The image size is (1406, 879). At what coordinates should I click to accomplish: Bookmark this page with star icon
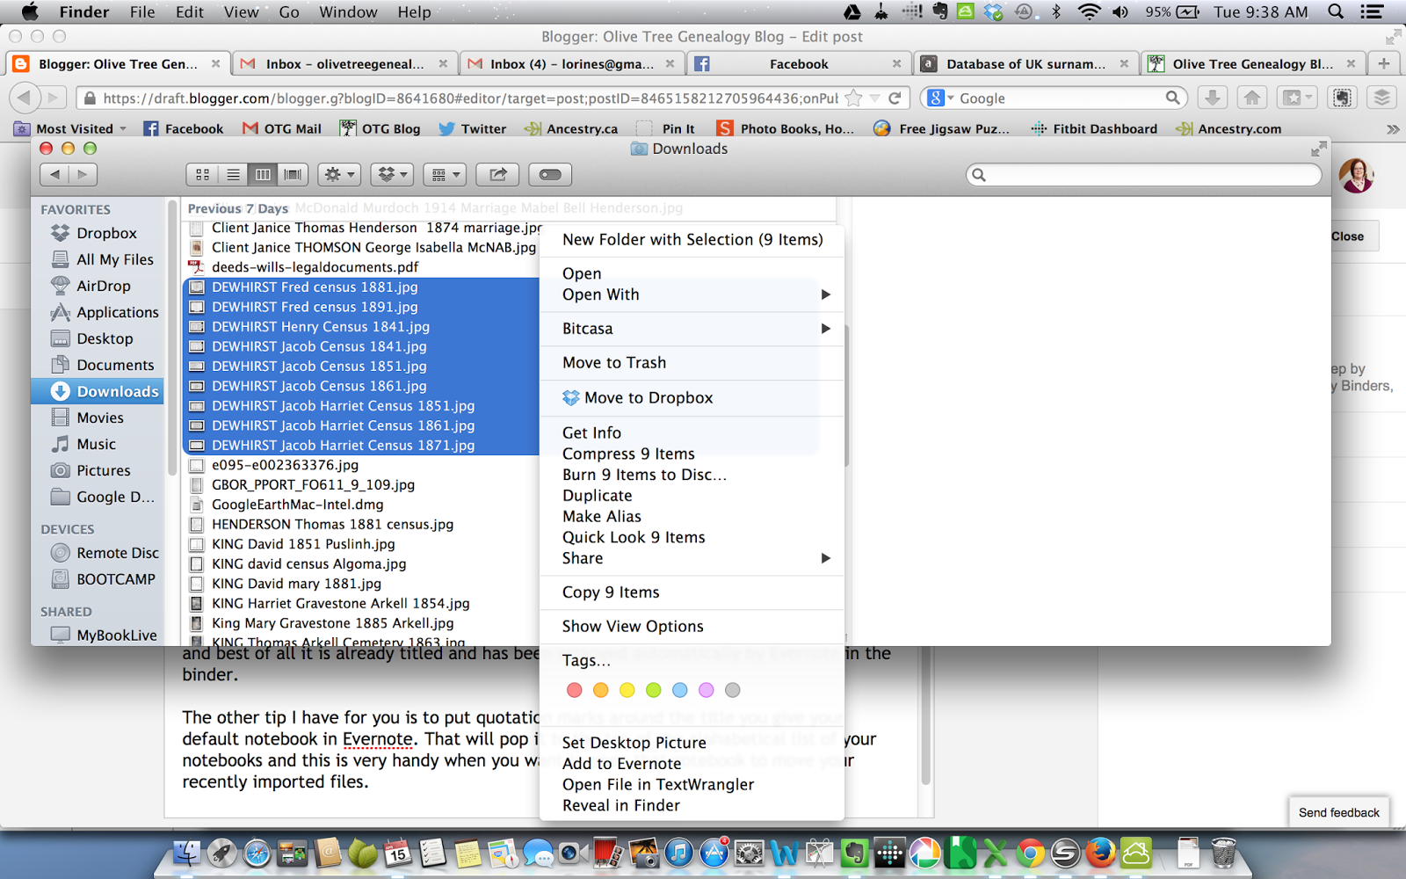852,98
